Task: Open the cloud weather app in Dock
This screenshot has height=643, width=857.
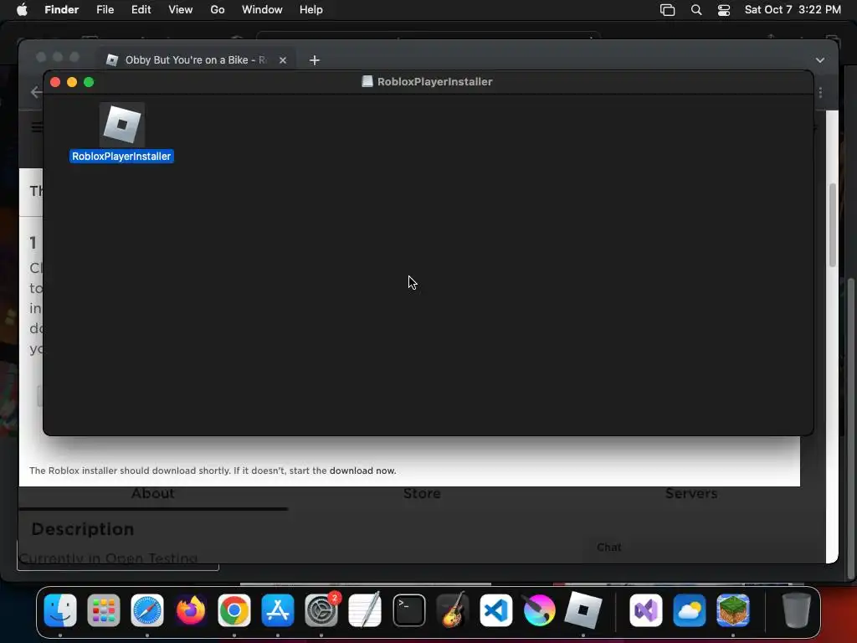Action: (690, 610)
